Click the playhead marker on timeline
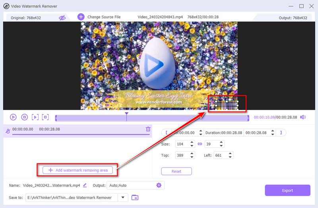 tap(126, 113)
